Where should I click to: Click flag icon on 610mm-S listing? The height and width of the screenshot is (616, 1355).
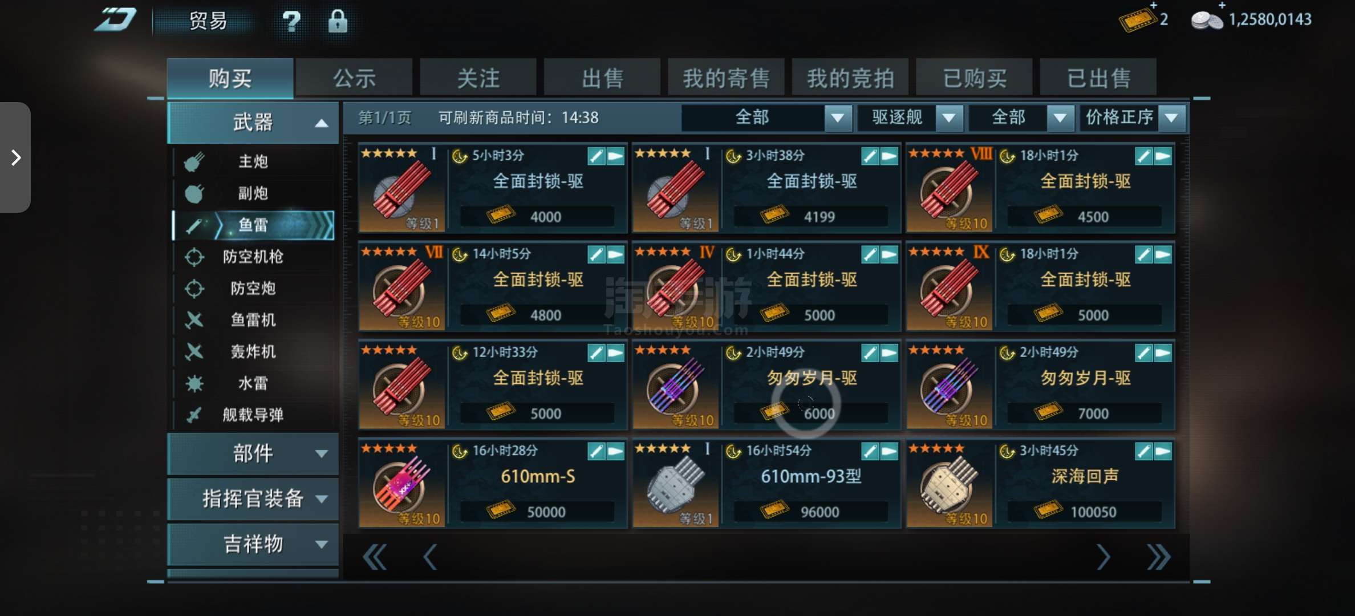point(615,451)
